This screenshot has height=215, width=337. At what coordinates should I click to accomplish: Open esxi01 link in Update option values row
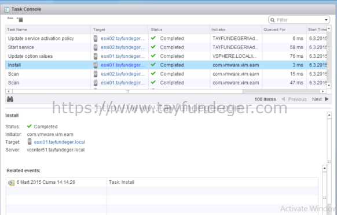point(123,56)
